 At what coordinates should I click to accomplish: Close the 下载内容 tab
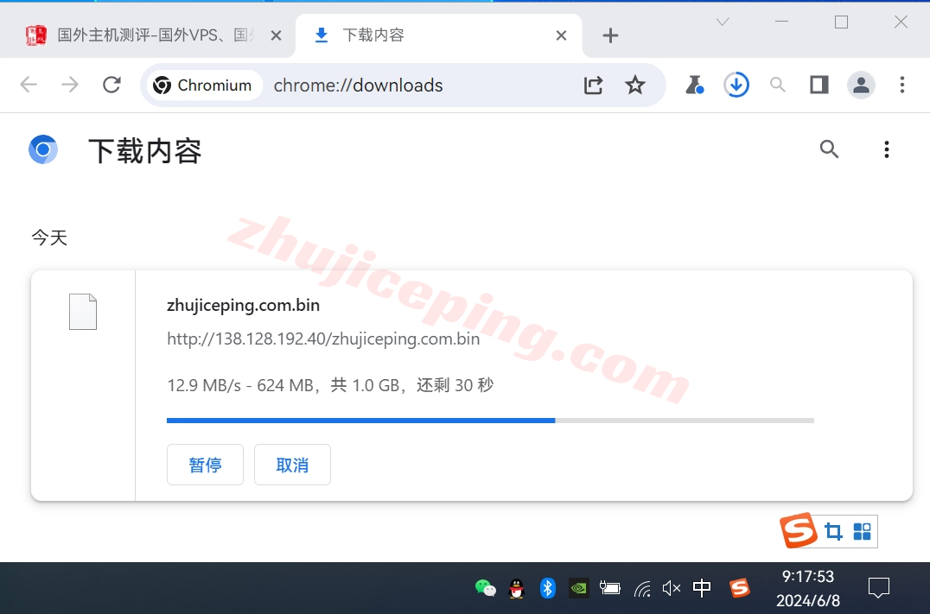(561, 35)
